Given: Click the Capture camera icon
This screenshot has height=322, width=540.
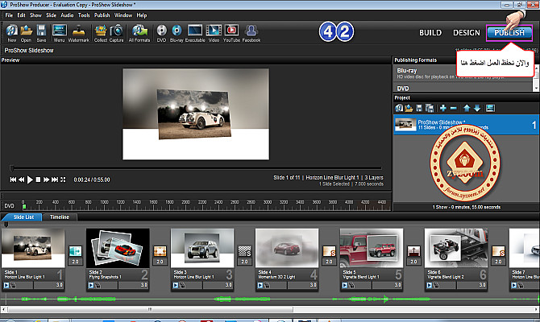Looking at the screenshot, I should 118,32.
